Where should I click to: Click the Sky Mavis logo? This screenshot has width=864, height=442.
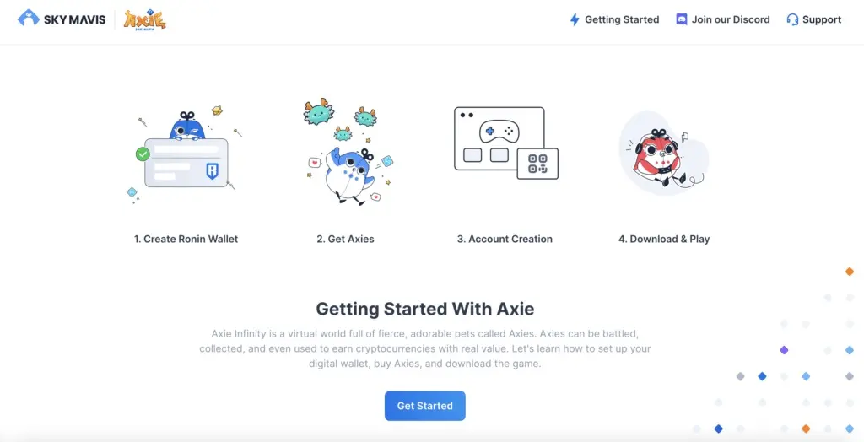(x=62, y=19)
